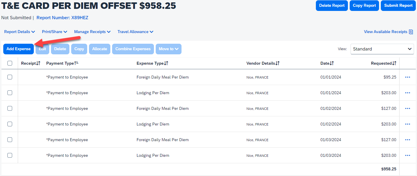Viewport: 417px width, 176px height.
Task: Open the Travel Allowance dropdown
Action: click(x=135, y=32)
